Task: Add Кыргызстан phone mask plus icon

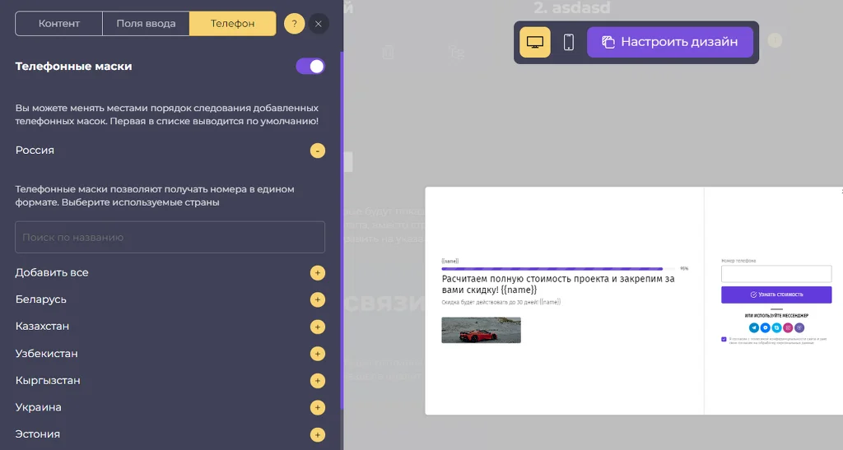Action: pos(317,381)
